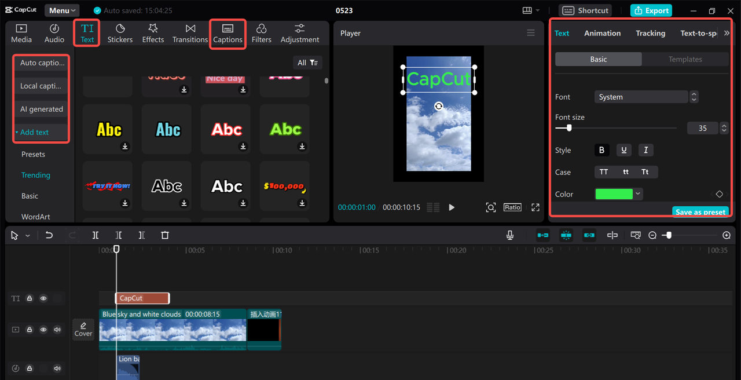Image resolution: width=741 pixels, height=380 pixels.
Task: Open the Menu dropdown
Action: point(62,10)
